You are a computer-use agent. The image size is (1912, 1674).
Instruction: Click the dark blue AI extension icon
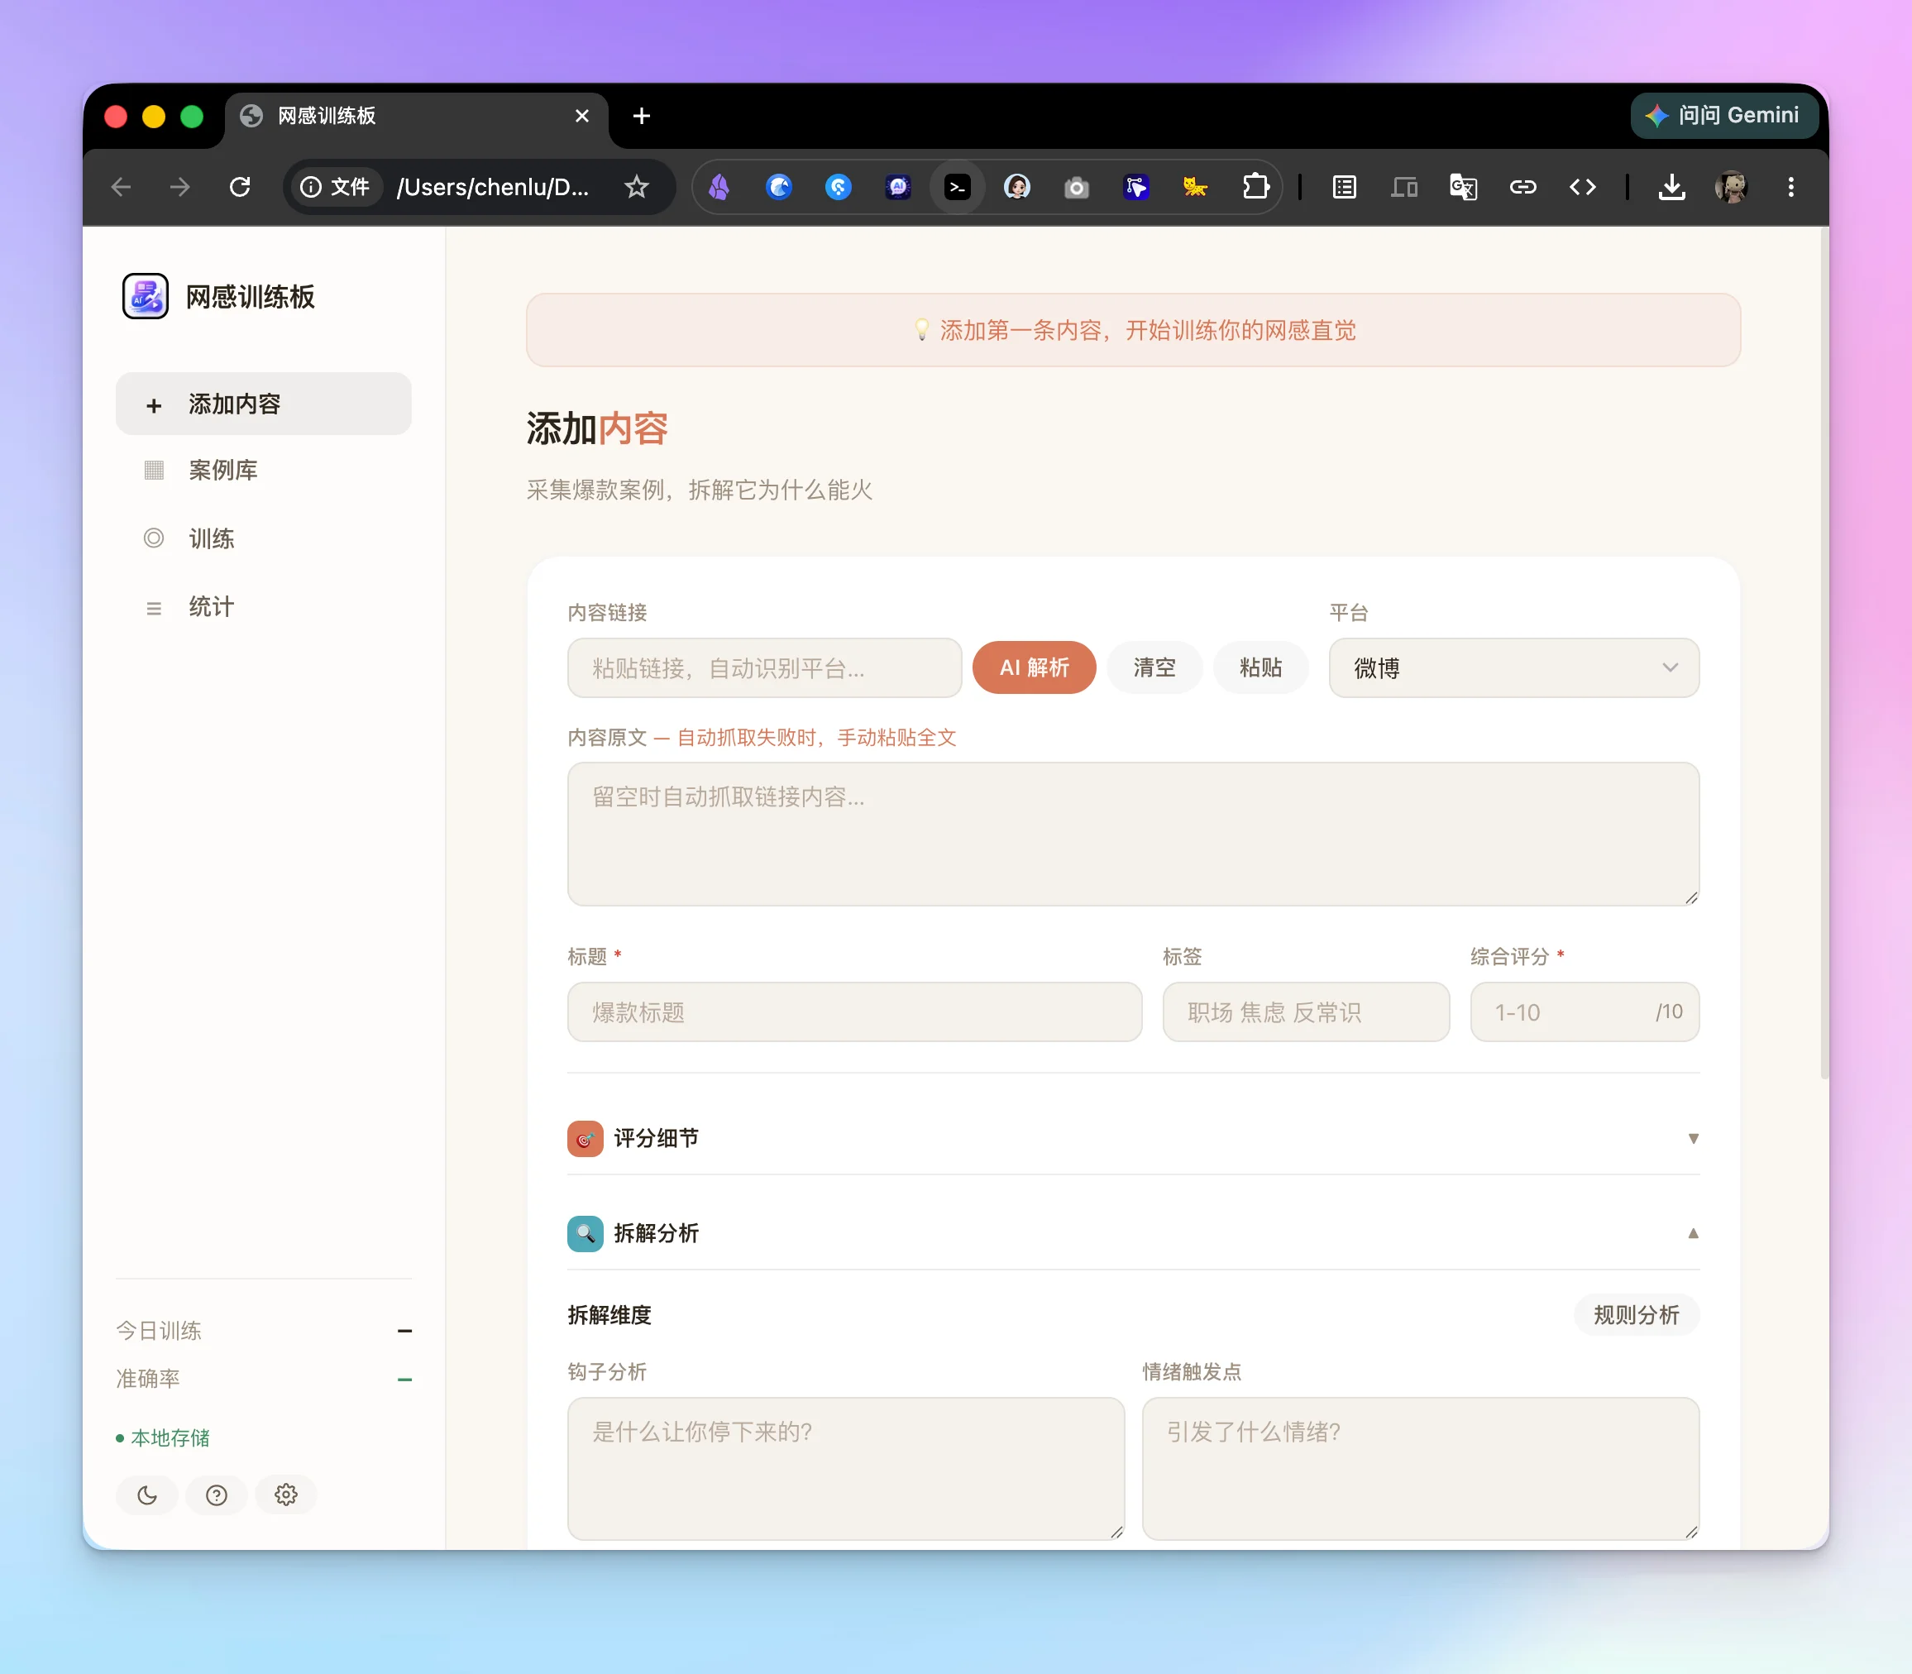pyautogui.click(x=897, y=187)
